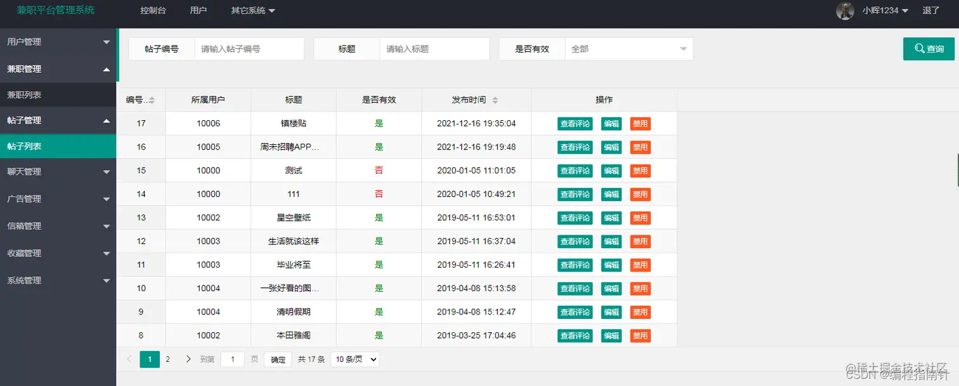Edit post 14 titled 111
Image resolution: width=959 pixels, height=386 pixels.
pyautogui.click(x=611, y=194)
